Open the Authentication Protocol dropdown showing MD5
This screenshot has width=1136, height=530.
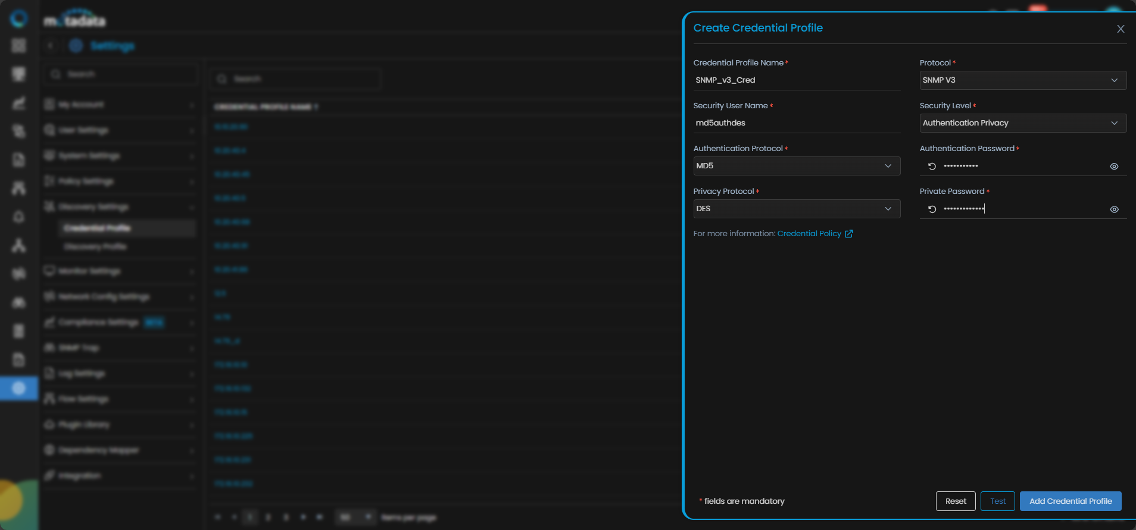(x=797, y=165)
